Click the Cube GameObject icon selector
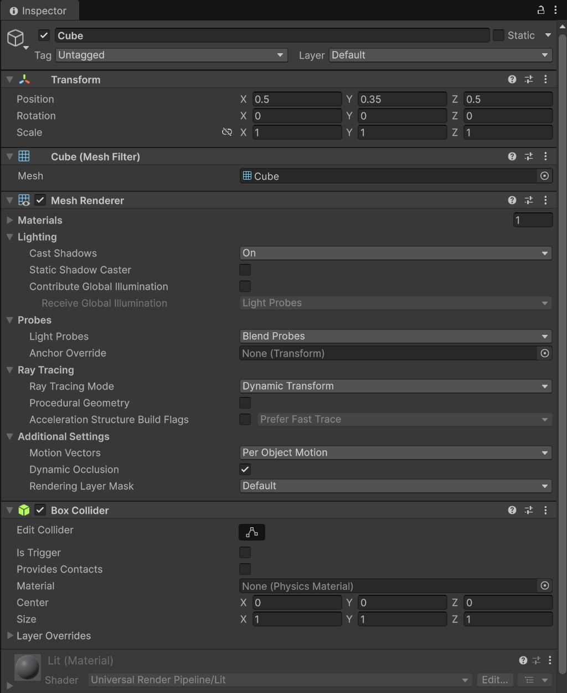The height and width of the screenshot is (693, 567). pyautogui.click(x=17, y=39)
